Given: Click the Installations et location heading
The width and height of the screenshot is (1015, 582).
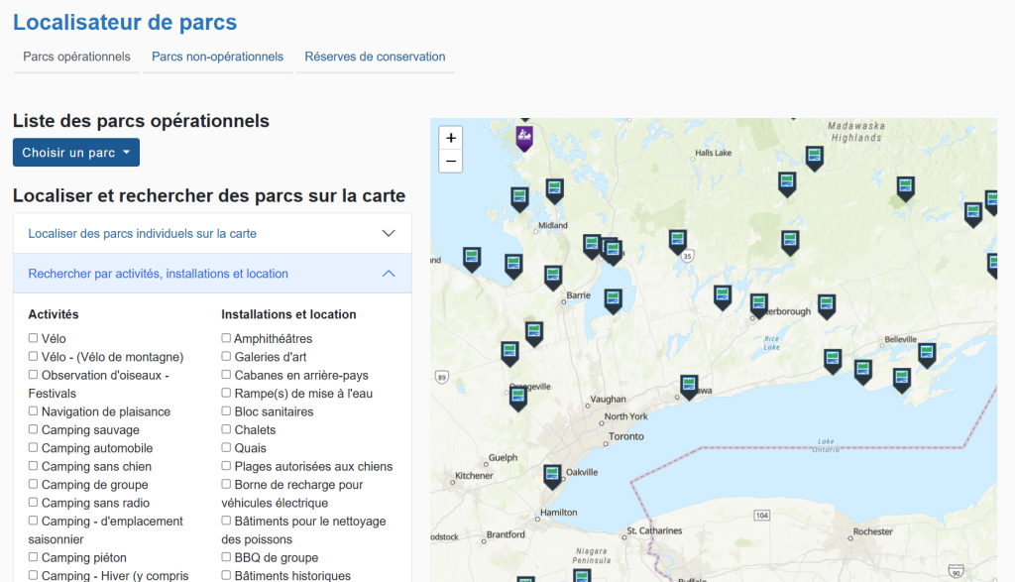Looking at the screenshot, I should [288, 314].
